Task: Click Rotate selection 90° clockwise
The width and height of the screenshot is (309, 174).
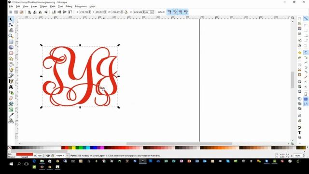Action: [x=35, y=12]
